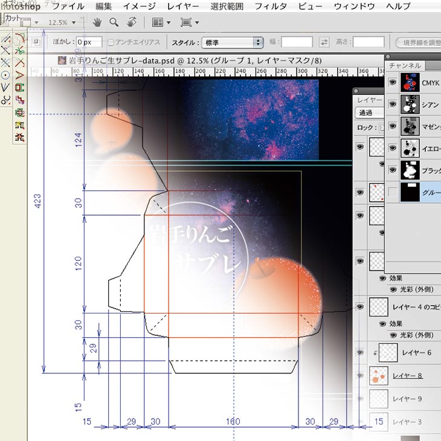Select the レイヤー 9 layer name
This screenshot has height=441, width=441.
click(407, 399)
